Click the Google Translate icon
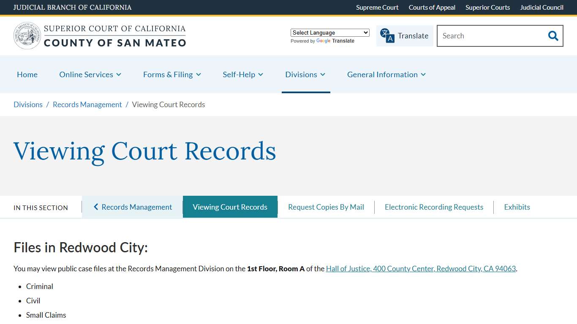Image resolution: width=577 pixels, height=324 pixels. point(386,36)
